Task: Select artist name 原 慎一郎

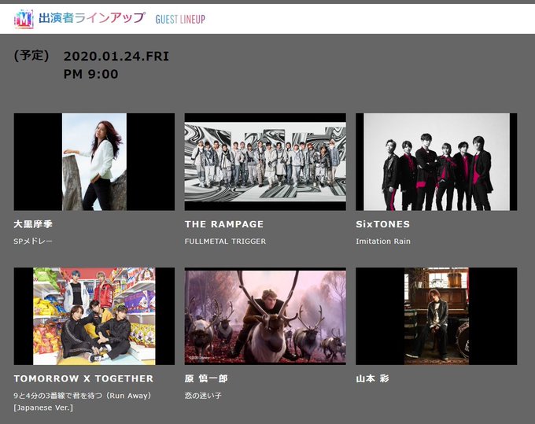Action: pos(206,378)
